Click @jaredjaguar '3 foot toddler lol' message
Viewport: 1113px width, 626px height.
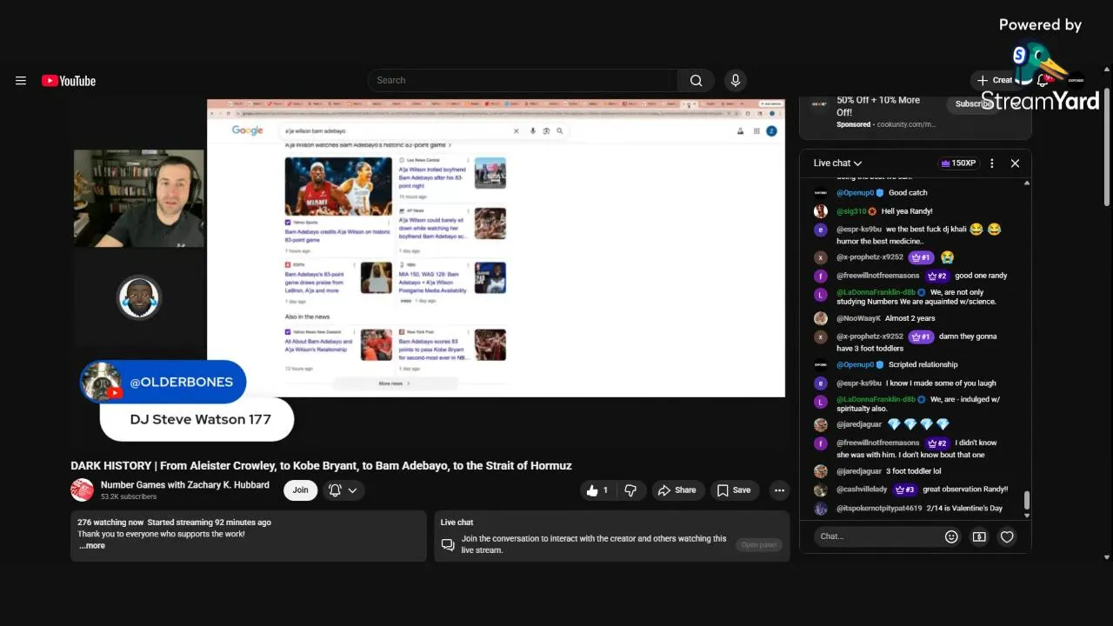[x=914, y=471]
